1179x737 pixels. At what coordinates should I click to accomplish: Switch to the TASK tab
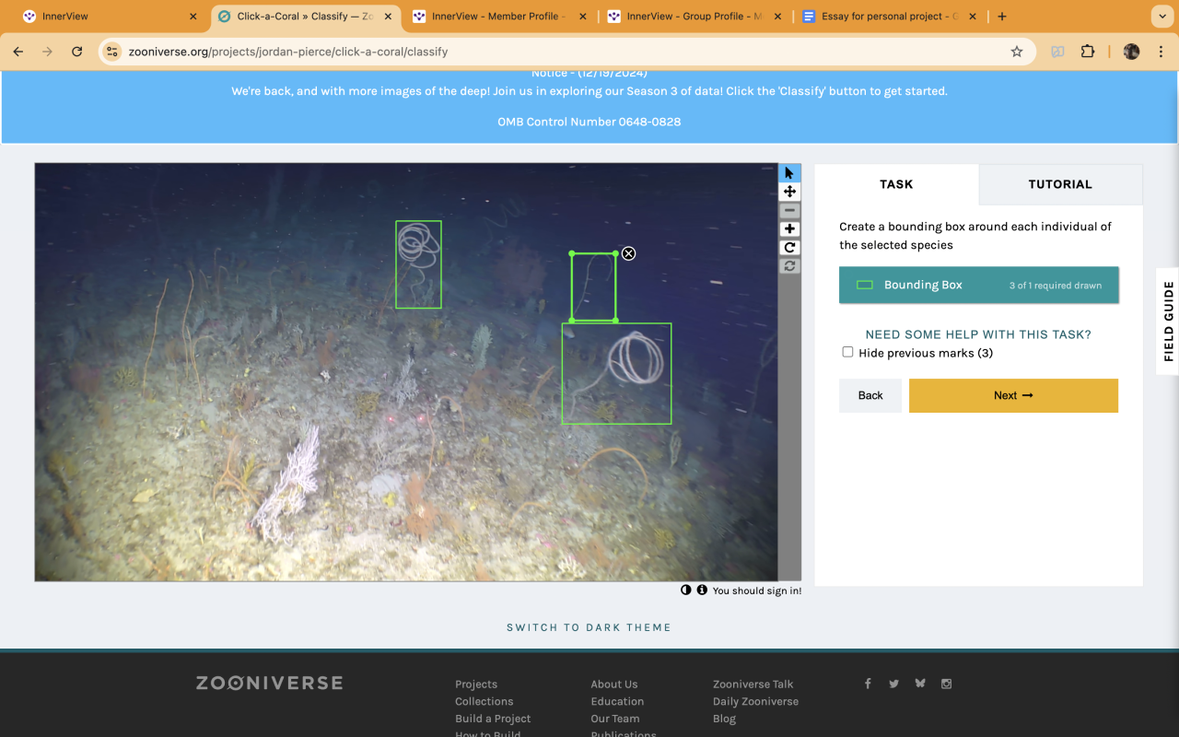click(x=896, y=184)
